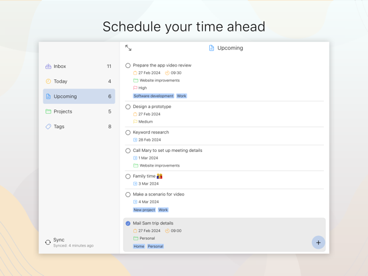Mark Prepare the app video review complete

[x=128, y=65]
